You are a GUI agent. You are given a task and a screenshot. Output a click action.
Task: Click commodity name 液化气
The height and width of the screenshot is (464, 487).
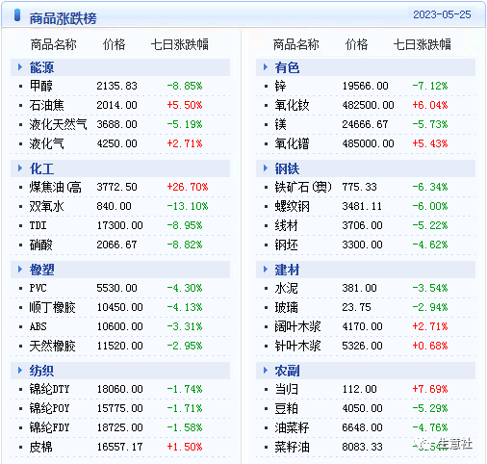46,143
